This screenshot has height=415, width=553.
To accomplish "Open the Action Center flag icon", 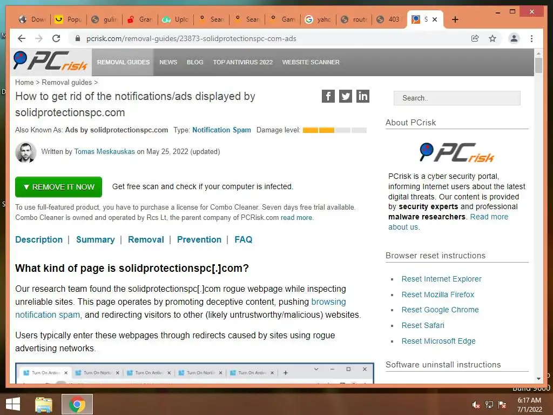I will [x=502, y=405].
